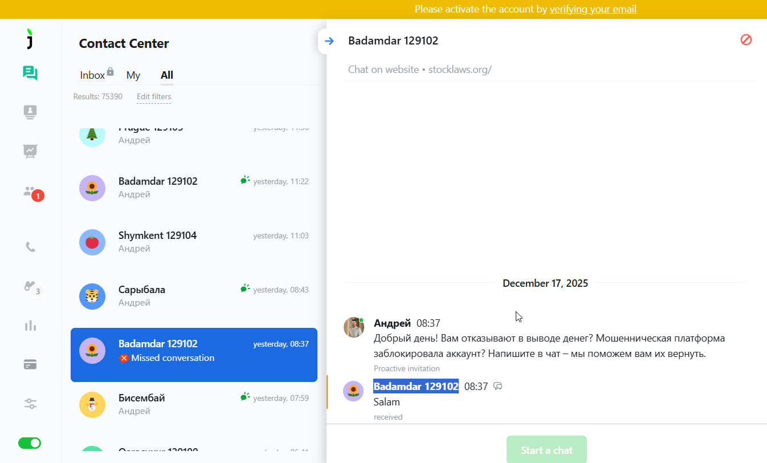This screenshot has width=767, height=463.
Task: Open the phone calls icon in sidebar
Action: (x=30, y=247)
